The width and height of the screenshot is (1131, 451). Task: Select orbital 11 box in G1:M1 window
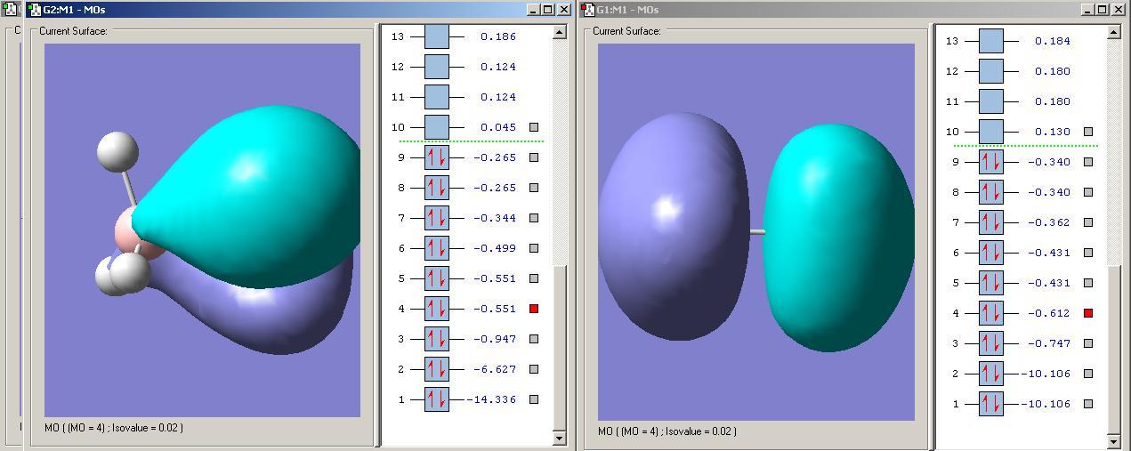pos(991,101)
